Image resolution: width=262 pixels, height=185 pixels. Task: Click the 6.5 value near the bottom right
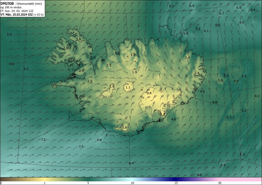[x=223, y=165]
